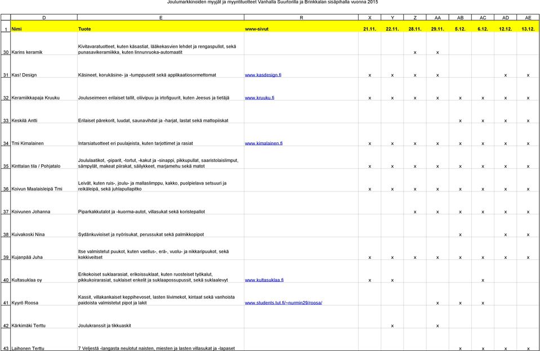
Task: Select the 'Kyyrö Roosa' name cell
Action: click(x=44, y=294)
